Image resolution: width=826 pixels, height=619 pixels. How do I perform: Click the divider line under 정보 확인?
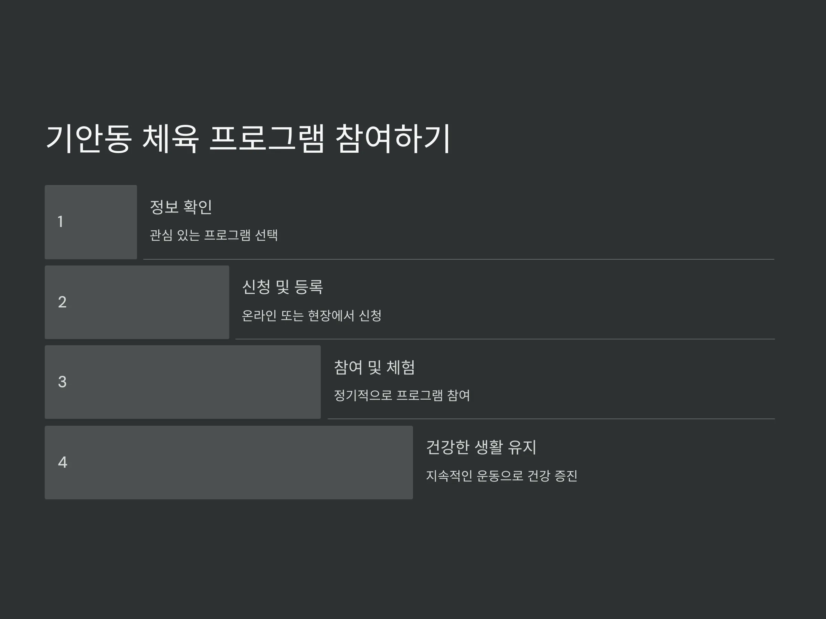[459, 259]
